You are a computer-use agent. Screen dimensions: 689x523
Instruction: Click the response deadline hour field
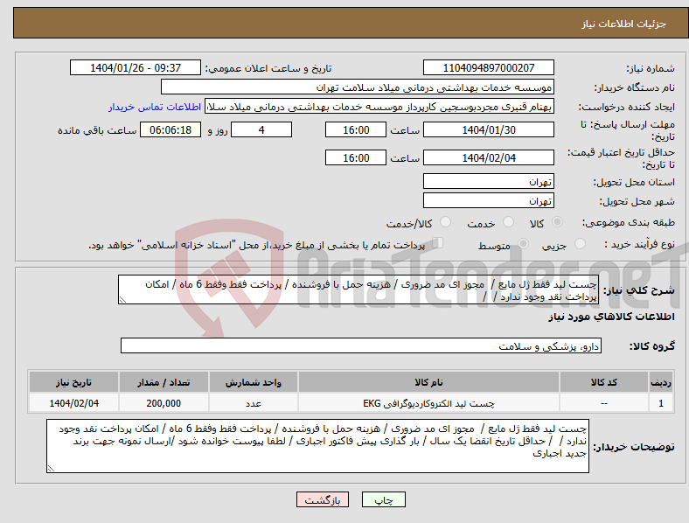coord(356,129)
